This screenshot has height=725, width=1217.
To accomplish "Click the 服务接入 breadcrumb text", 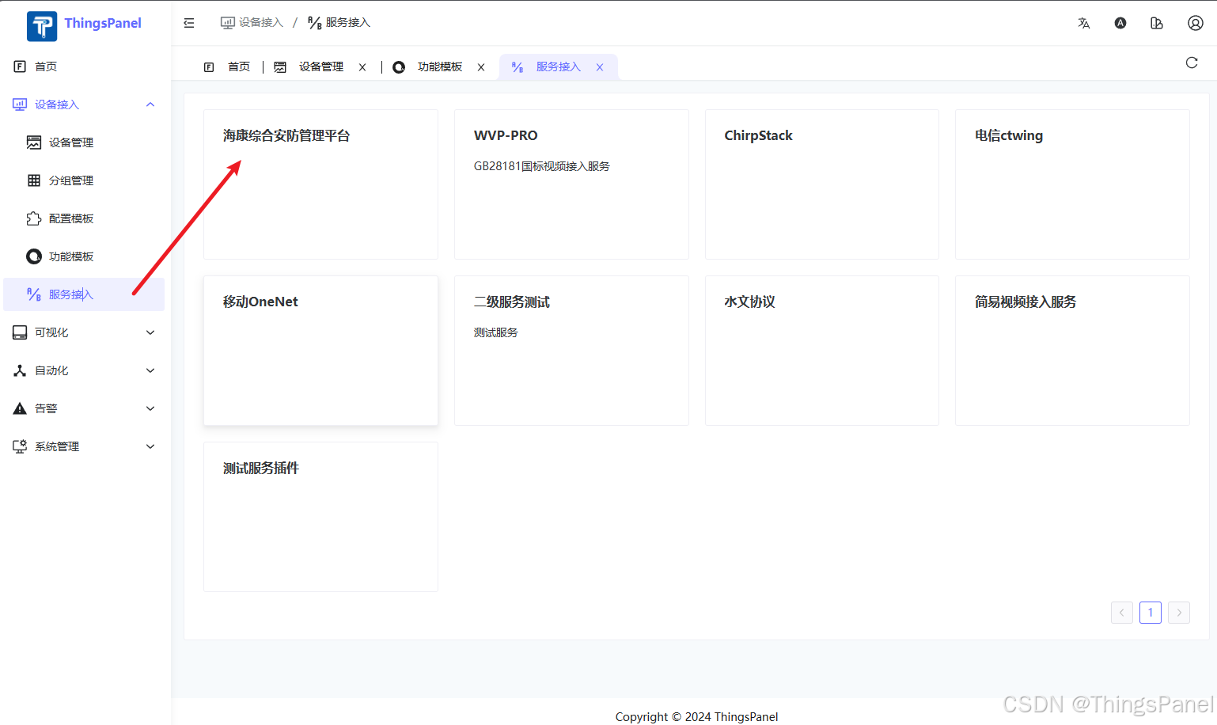I will pos(348,23).
